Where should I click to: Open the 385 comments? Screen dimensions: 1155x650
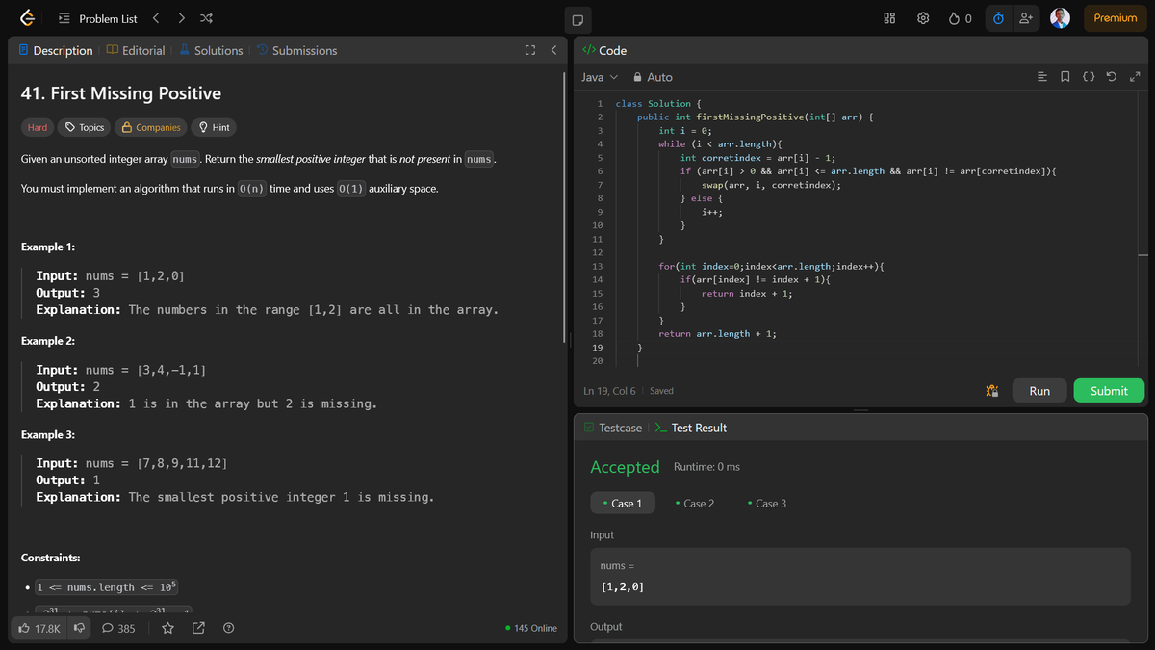[118, 628]
